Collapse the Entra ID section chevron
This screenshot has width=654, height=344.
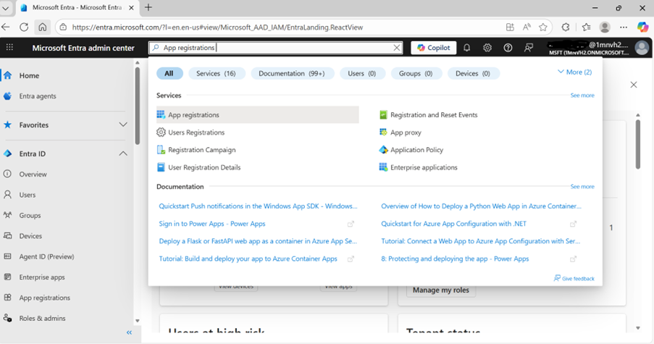click(123, 154)
